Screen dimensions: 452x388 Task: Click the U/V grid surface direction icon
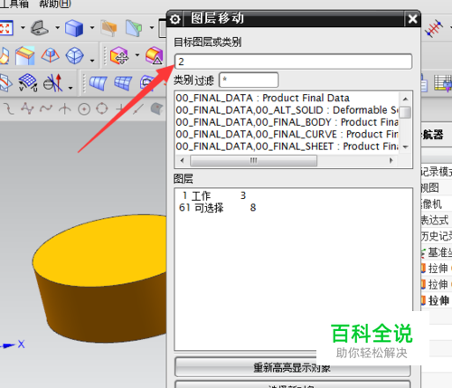tap(28, 82)
